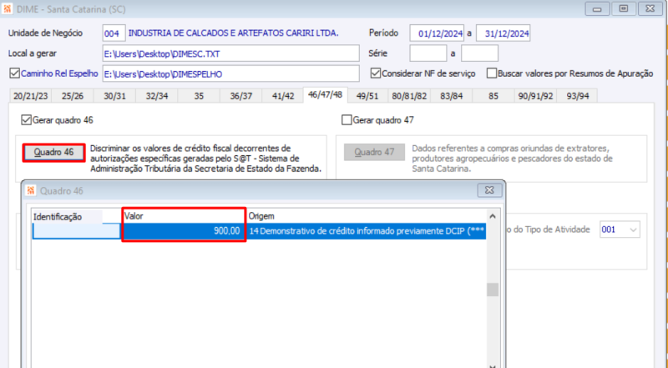Click the Origem column header
The image size is (668, 368).
(366, 216)
